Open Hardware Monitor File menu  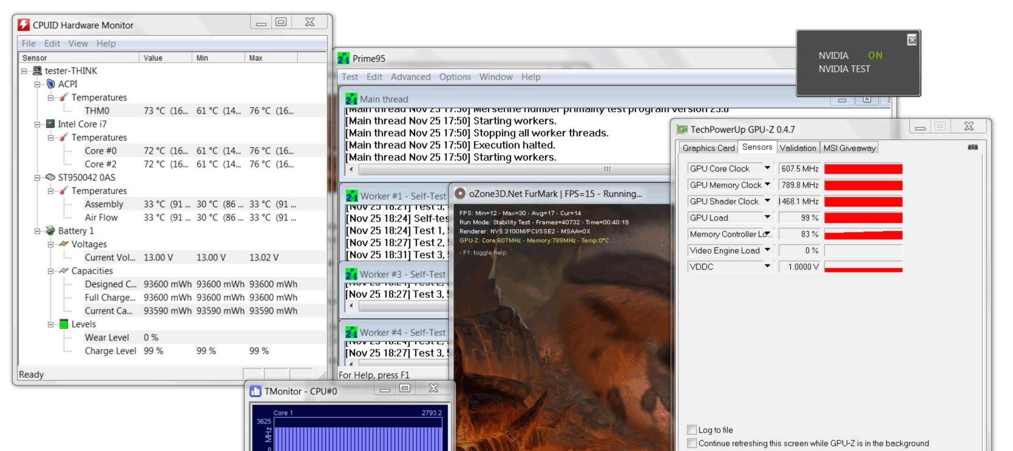29,44
